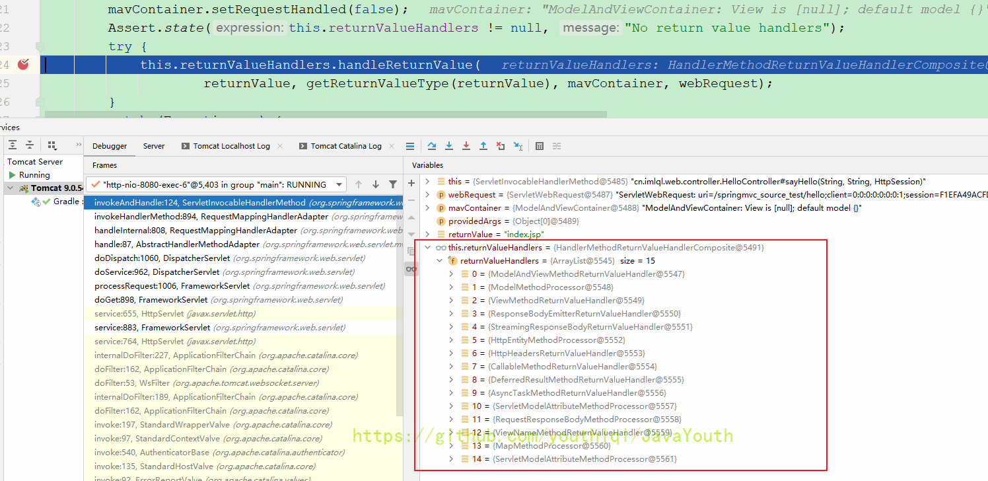Click the Run to Cursor icon
The width and height of the screenshot is (988, 481).
(518, 146)
